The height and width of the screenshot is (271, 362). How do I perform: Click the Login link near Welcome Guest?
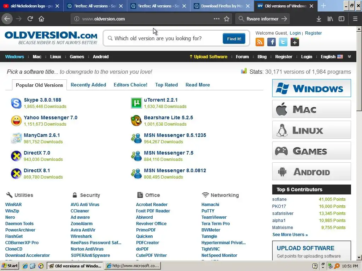[x=295, y=33]
